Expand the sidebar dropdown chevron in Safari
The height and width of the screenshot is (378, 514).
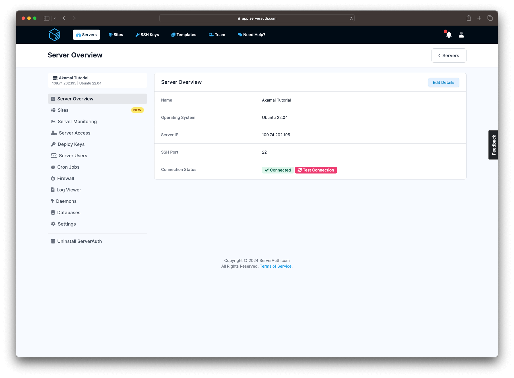(55, 18)
